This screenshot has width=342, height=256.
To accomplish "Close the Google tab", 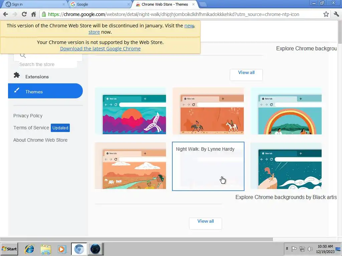I will [x=129, y=4].
